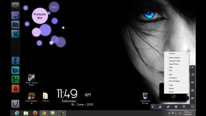Image resolution: width=206 pixels, height=116 pixels.
Task: Select Open Photo in the context menu
Action: point(176,64)
